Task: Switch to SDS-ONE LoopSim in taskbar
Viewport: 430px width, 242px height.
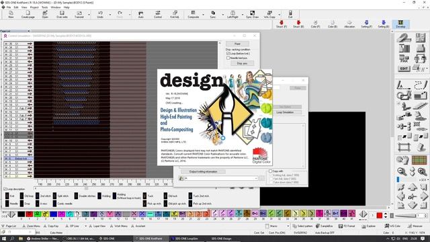Action: click(x=185, y=239)
